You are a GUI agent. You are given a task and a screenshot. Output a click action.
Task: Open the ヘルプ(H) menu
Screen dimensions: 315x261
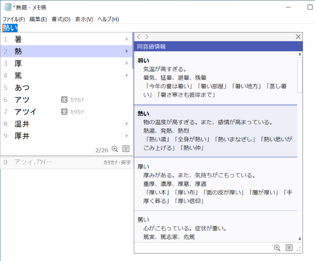coord(108,19)
